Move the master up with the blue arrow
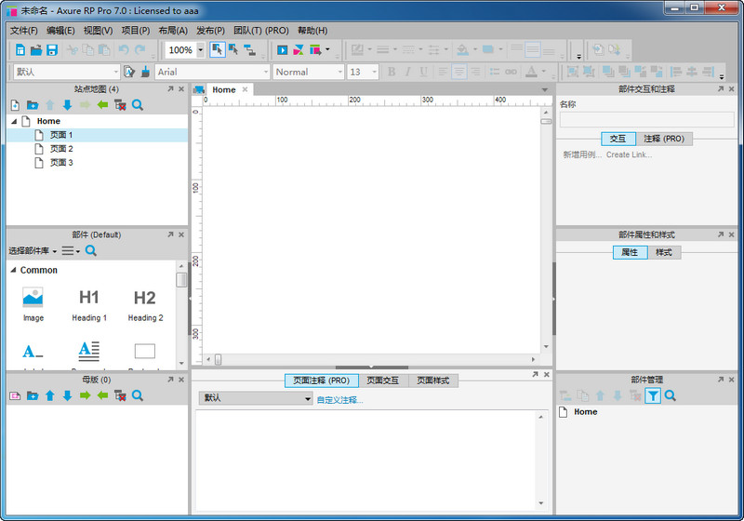This screenshot has height=521, width=744. 50,395
